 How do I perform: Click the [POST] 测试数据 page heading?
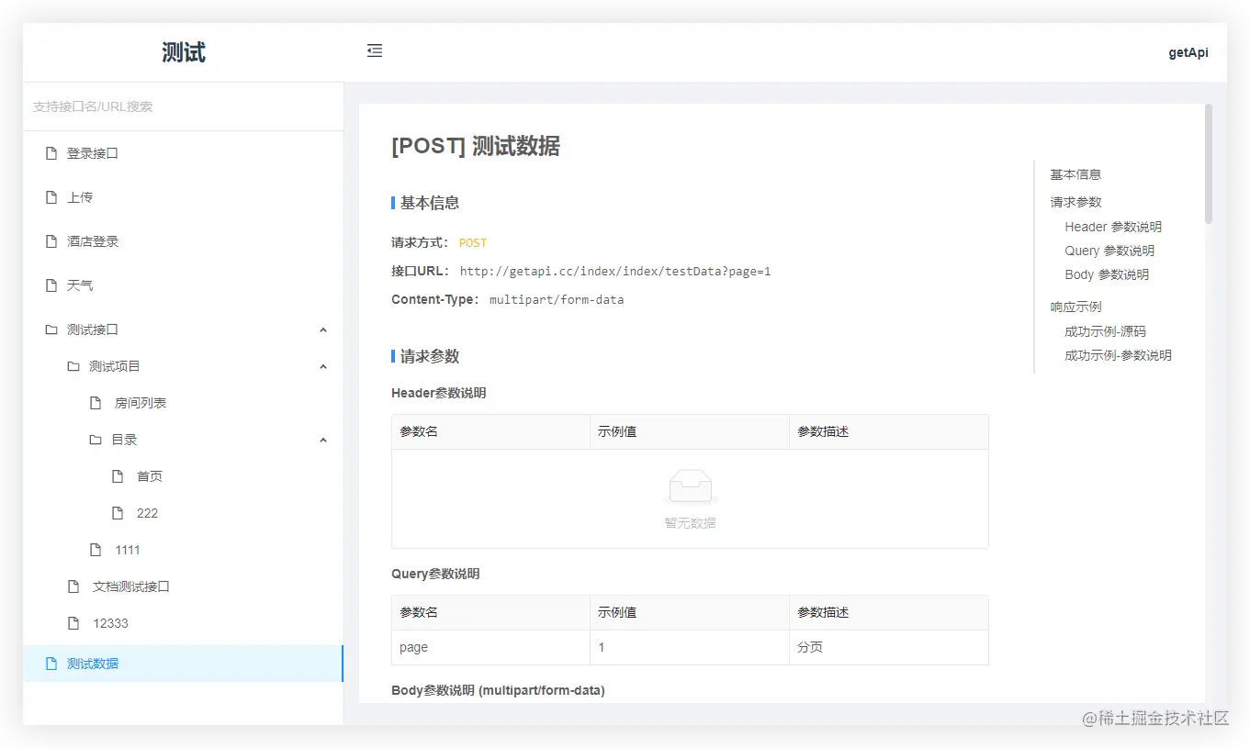click(476, 146)
